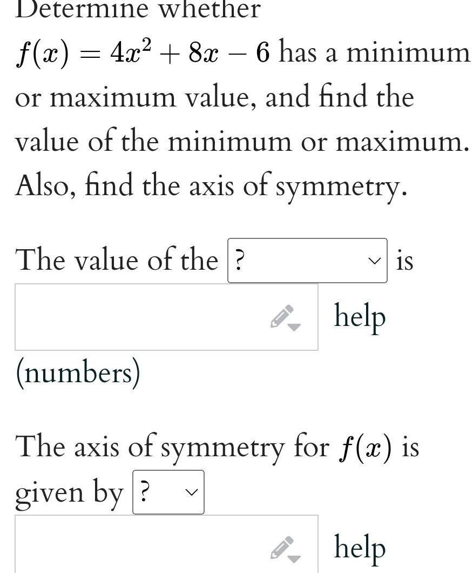
Task: Click the small arrow beside the first pencil icon
Action: coord(294,327)
